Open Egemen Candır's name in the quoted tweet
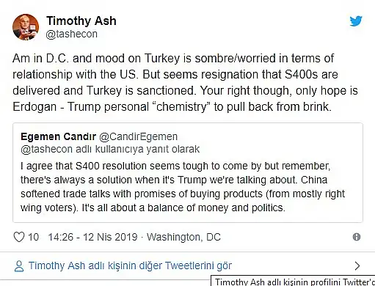375x286 pixels. click(x=58, y=136)
